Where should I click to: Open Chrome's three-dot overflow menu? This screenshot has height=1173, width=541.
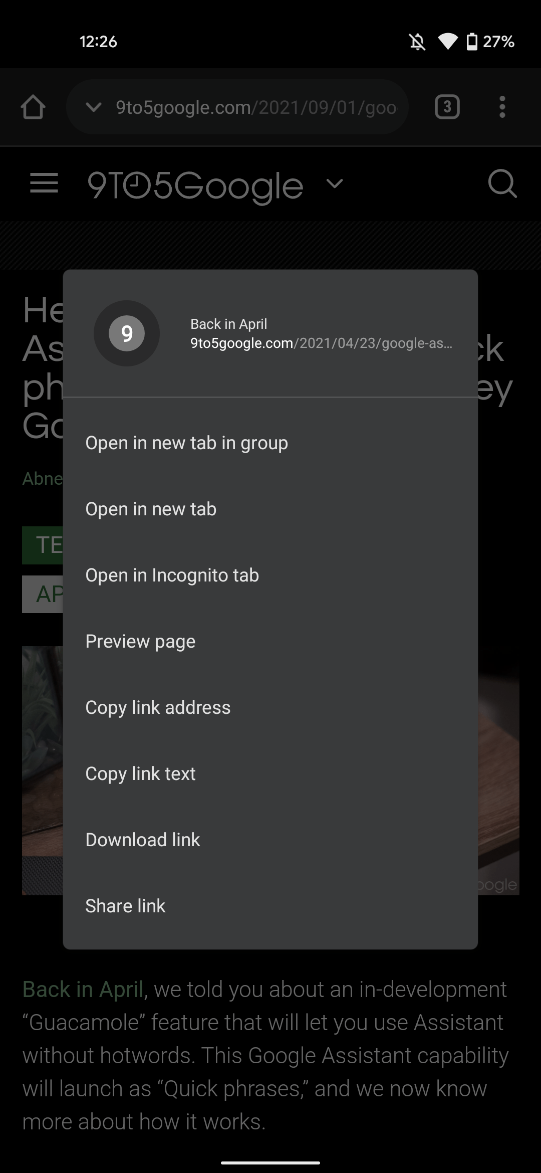coord(502,107)
